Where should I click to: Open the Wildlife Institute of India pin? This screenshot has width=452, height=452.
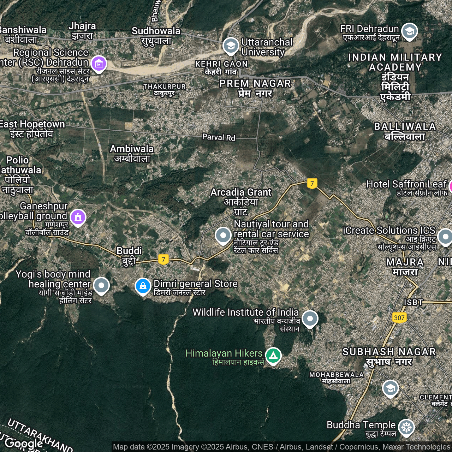[310, 319]
